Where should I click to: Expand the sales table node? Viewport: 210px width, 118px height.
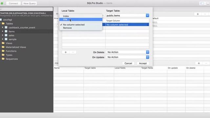pos(2,35)
